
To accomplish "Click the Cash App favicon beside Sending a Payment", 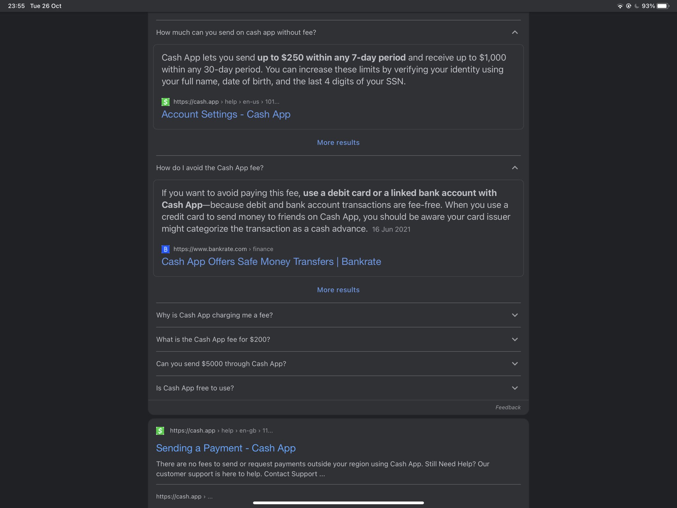I will click(x=160, y=431).
